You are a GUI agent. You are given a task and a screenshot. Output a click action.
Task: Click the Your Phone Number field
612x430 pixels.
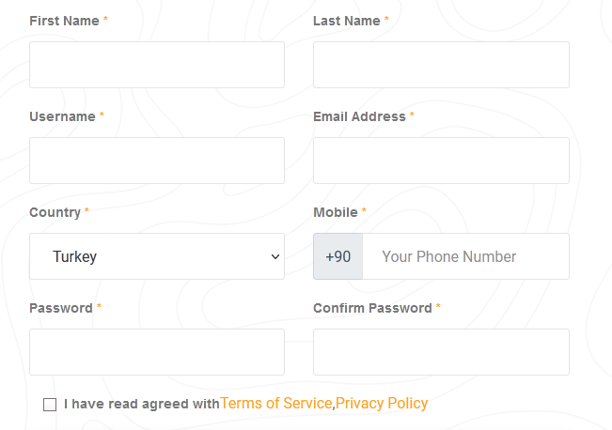point(465,256)
